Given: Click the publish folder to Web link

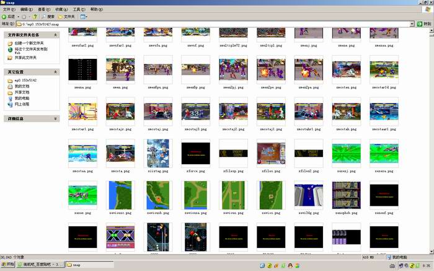Looking at the screenshot, I should [x=31, y=50].
